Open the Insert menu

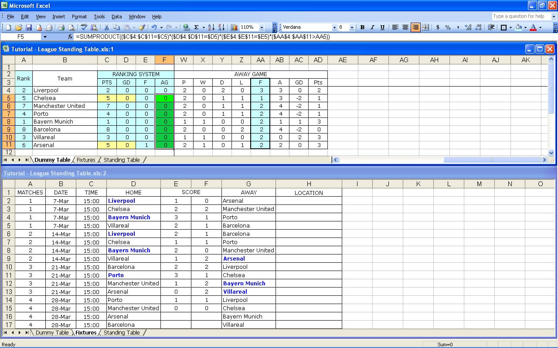pyautogui.click(x=58, y=17)
